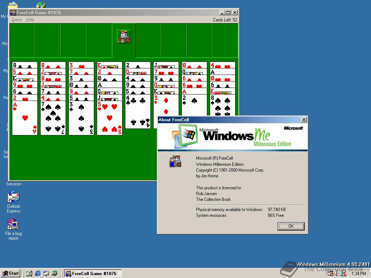Click the 7 of clubs in second column
The width and height of the screenshot is (371, 278).
(53, 91)
